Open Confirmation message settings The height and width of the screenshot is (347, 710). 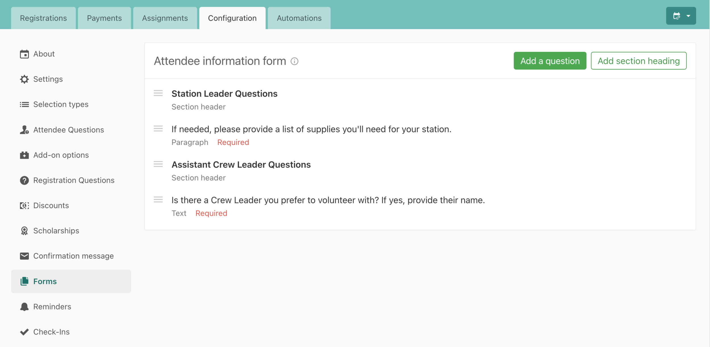pyautogui.click(x=71, y=256)
